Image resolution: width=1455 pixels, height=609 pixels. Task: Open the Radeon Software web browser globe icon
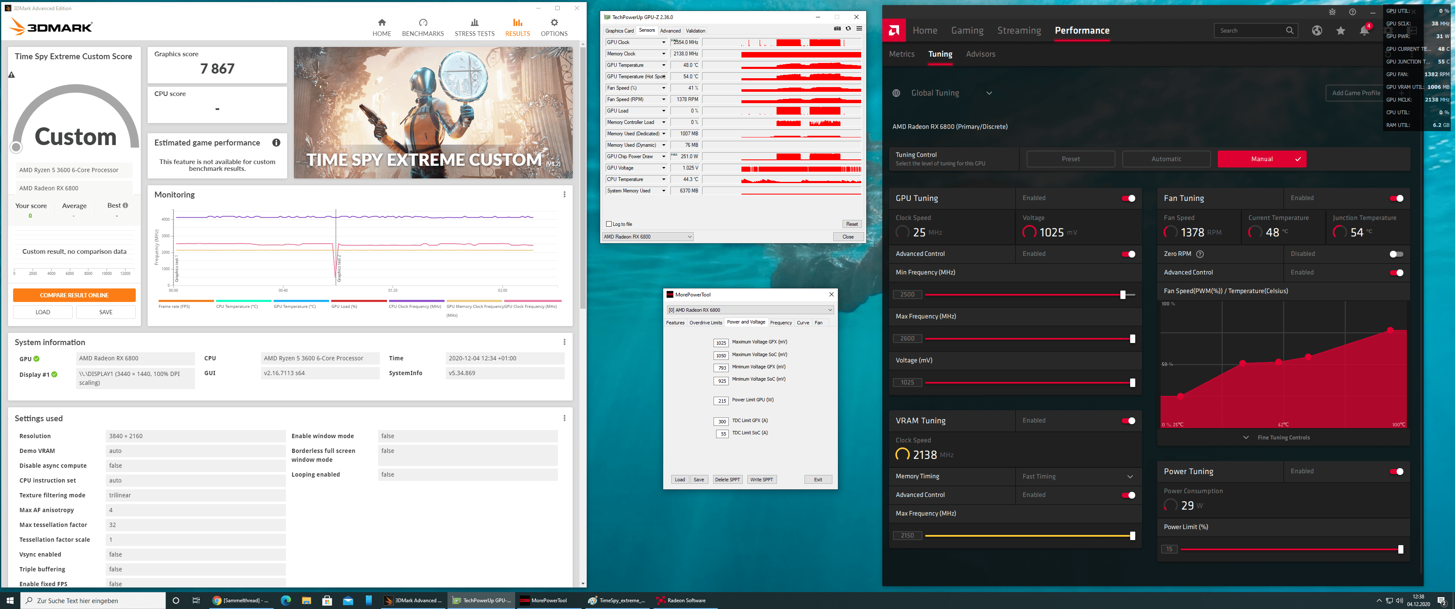tap(1317, 30)
